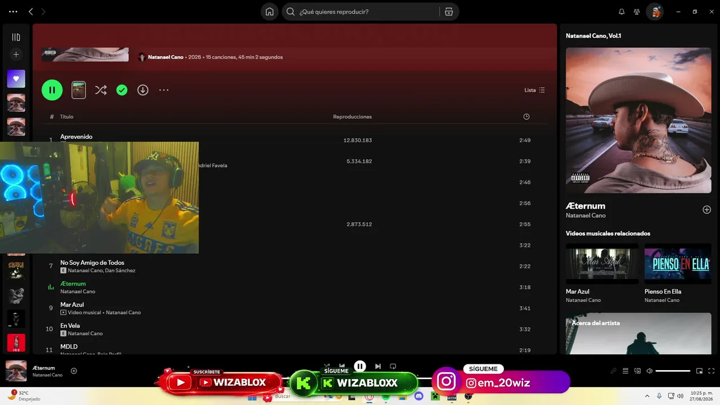Click the now-playing bar album thumbnail
The height and width of the screenshot is (405, 720).
[x=16, y=371]
